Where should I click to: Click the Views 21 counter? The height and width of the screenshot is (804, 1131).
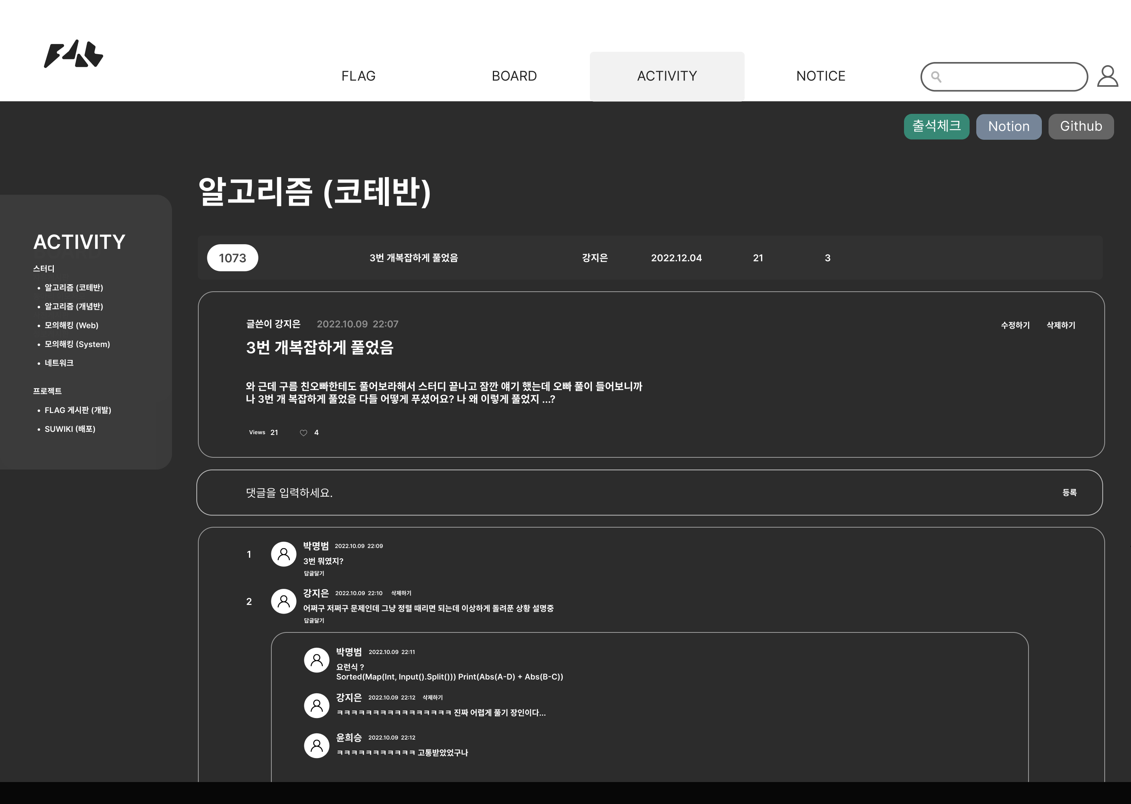tap(264, 433)
